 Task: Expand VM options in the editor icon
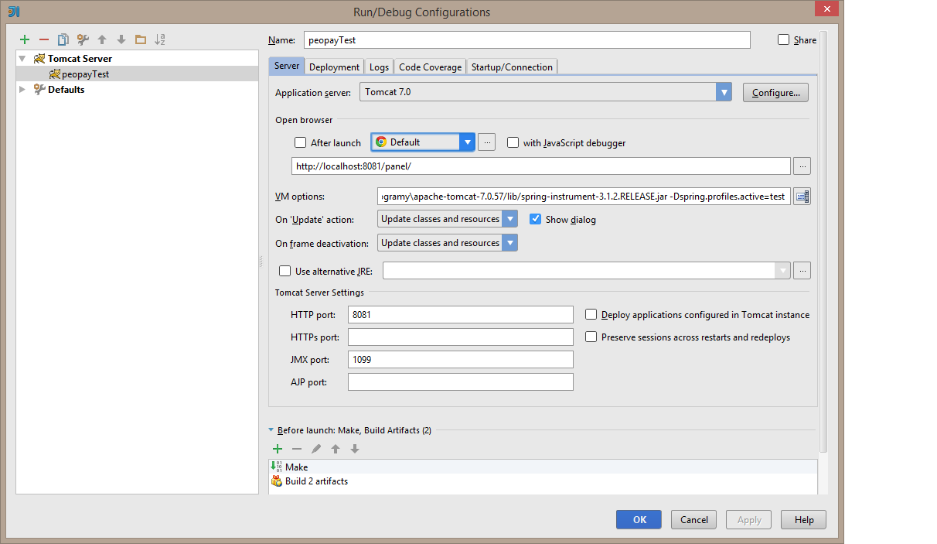point(802,196)
